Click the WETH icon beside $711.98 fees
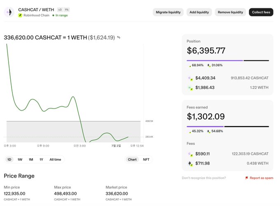 pyautogui.click(x=191, y=164)
